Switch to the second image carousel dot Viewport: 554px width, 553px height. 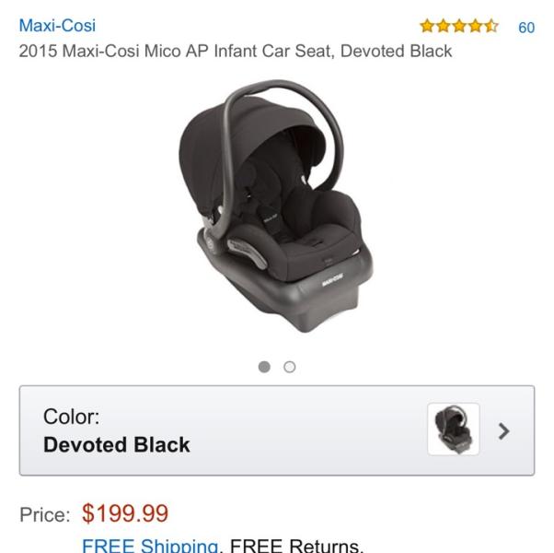290,367
